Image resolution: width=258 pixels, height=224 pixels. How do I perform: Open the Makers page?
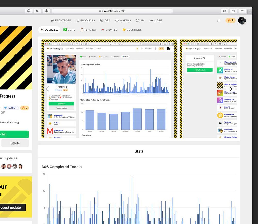(x=123, y=20)
